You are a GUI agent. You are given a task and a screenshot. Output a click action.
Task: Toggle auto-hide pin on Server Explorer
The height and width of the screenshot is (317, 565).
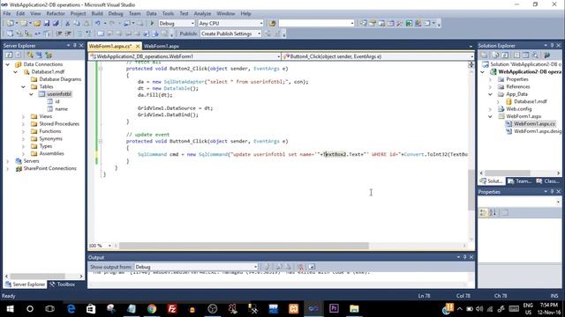click(x=74, y=46)
